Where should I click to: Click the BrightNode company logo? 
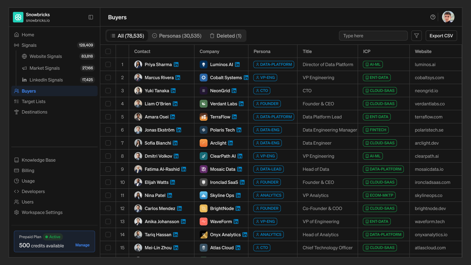pyautogui.click(x=203, y=208)
